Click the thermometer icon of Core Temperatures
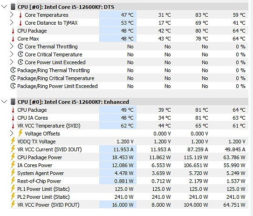 click(x=21, y=15)
